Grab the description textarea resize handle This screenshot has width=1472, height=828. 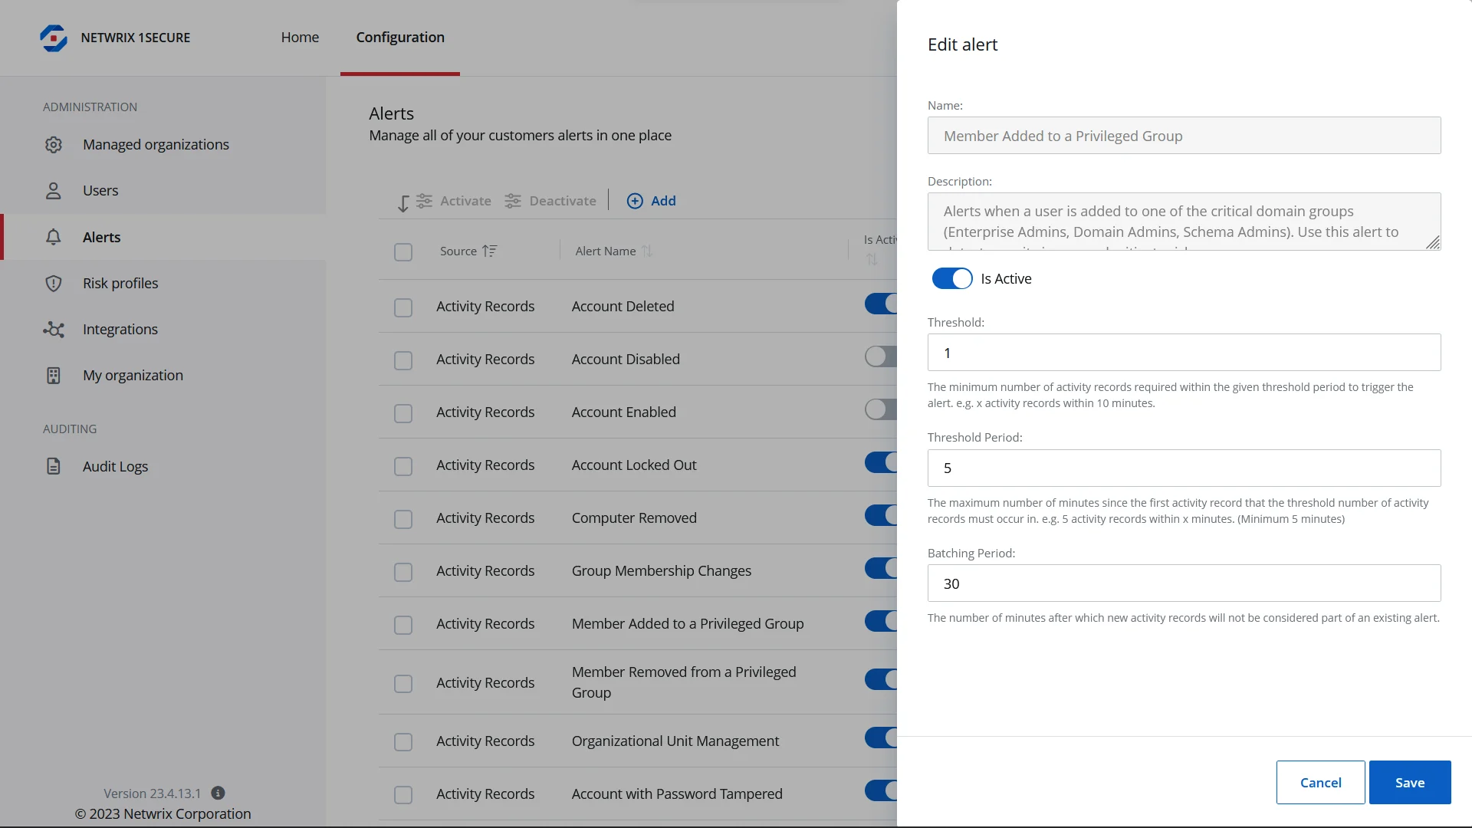pos(1433,242)
